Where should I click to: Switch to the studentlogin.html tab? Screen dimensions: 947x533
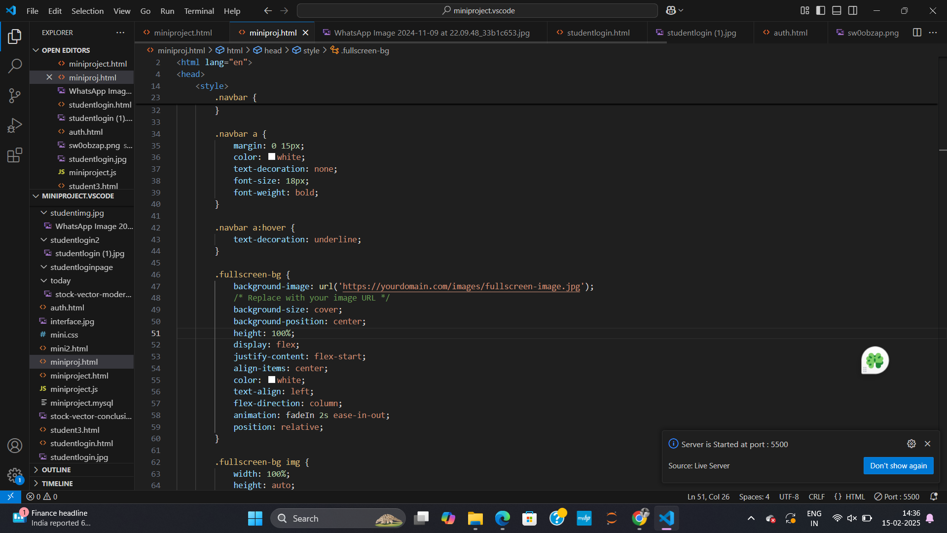598,33
